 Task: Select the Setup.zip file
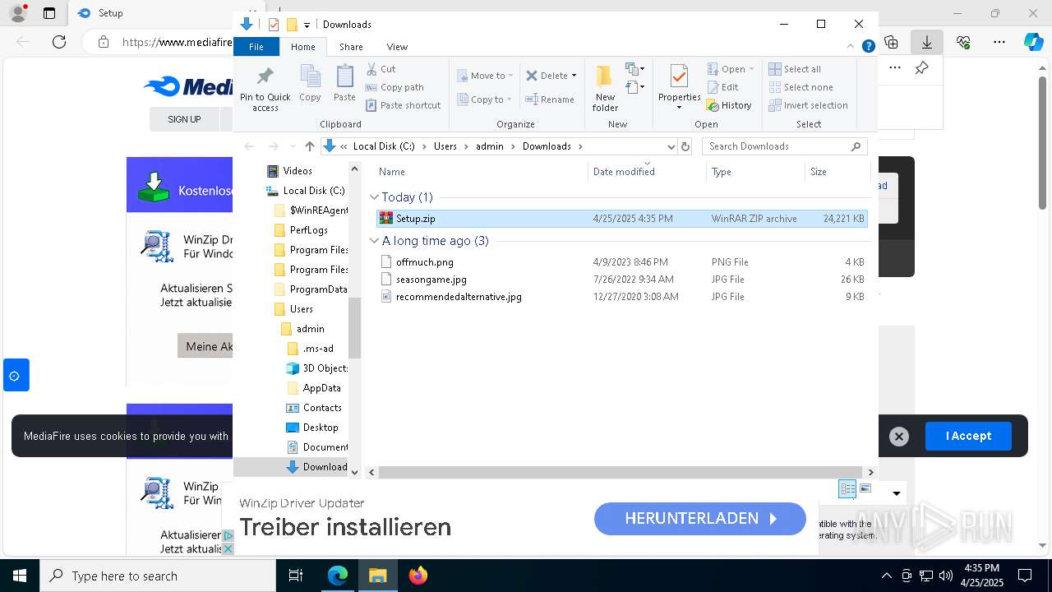621,219
